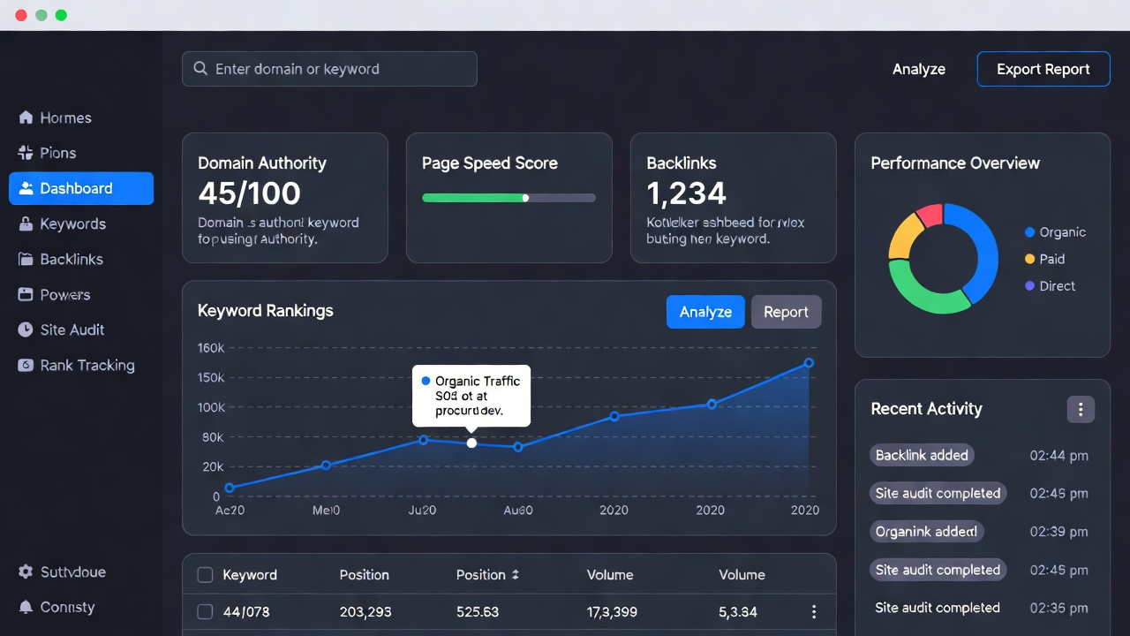Image resolution: width=1130 pixels, height=636 pixels.
Task: Check the 44/078 row checkbox
Action: click(x=205, y=611)
